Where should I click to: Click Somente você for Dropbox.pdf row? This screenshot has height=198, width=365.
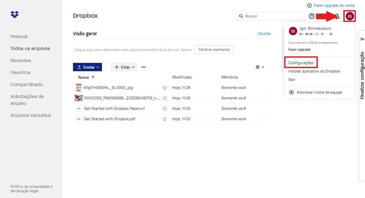click(x=233, y=119)
